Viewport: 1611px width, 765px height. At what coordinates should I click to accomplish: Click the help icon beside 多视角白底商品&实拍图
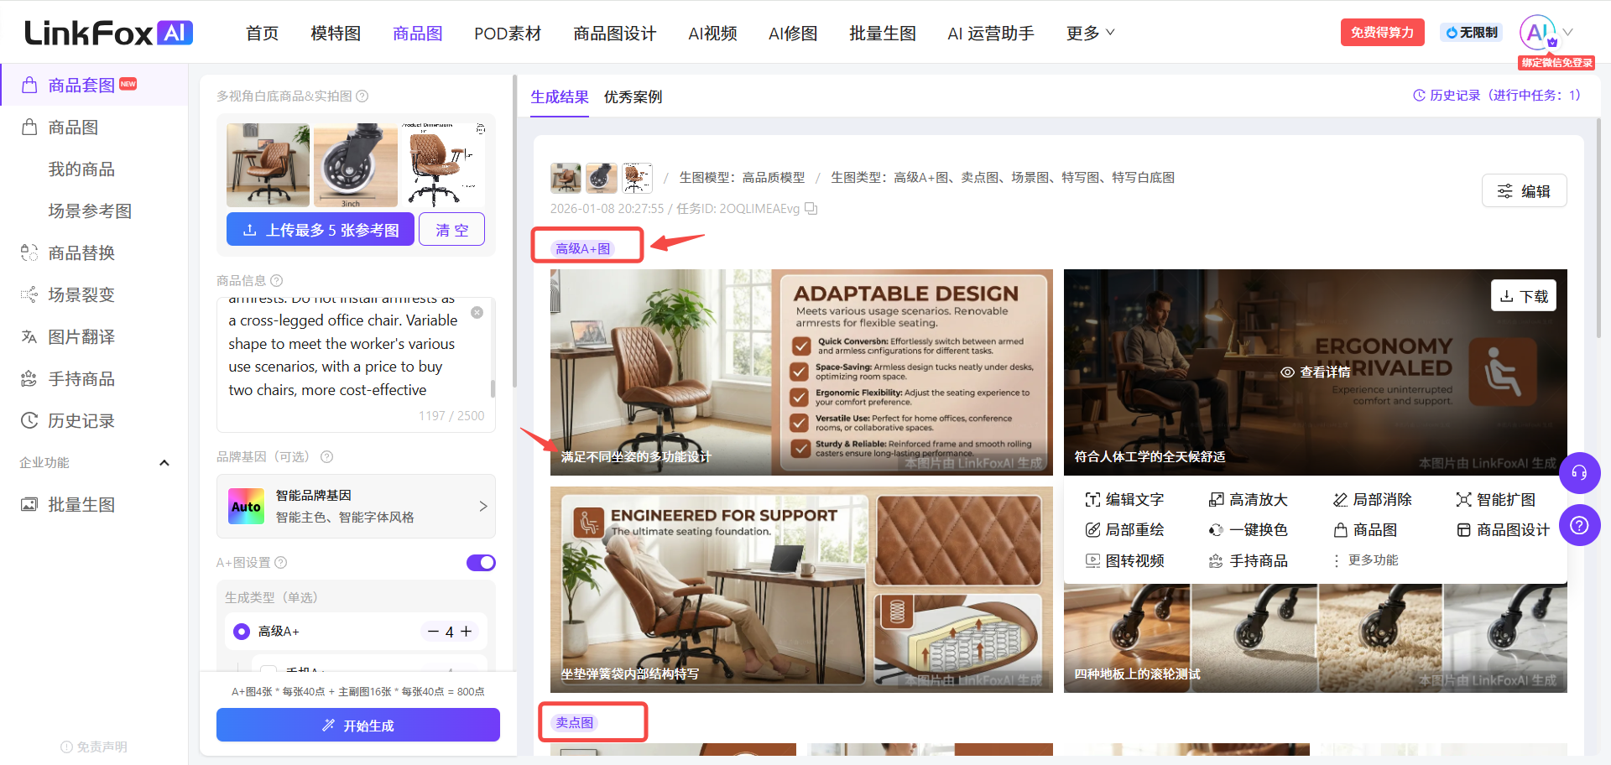tap(362, 96)
